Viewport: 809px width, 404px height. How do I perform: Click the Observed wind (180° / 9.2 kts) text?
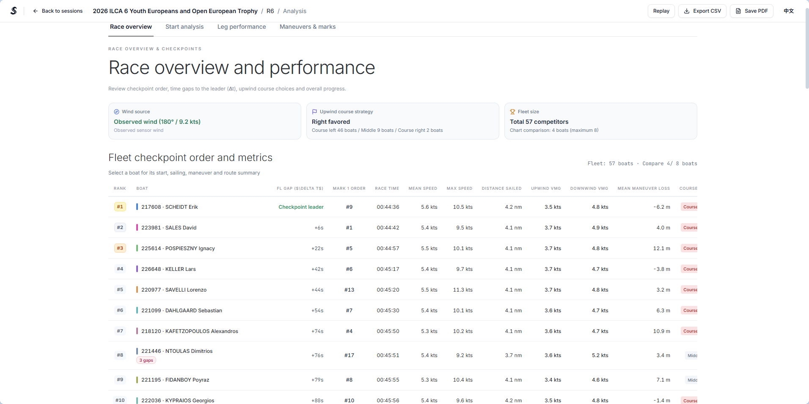157,122
